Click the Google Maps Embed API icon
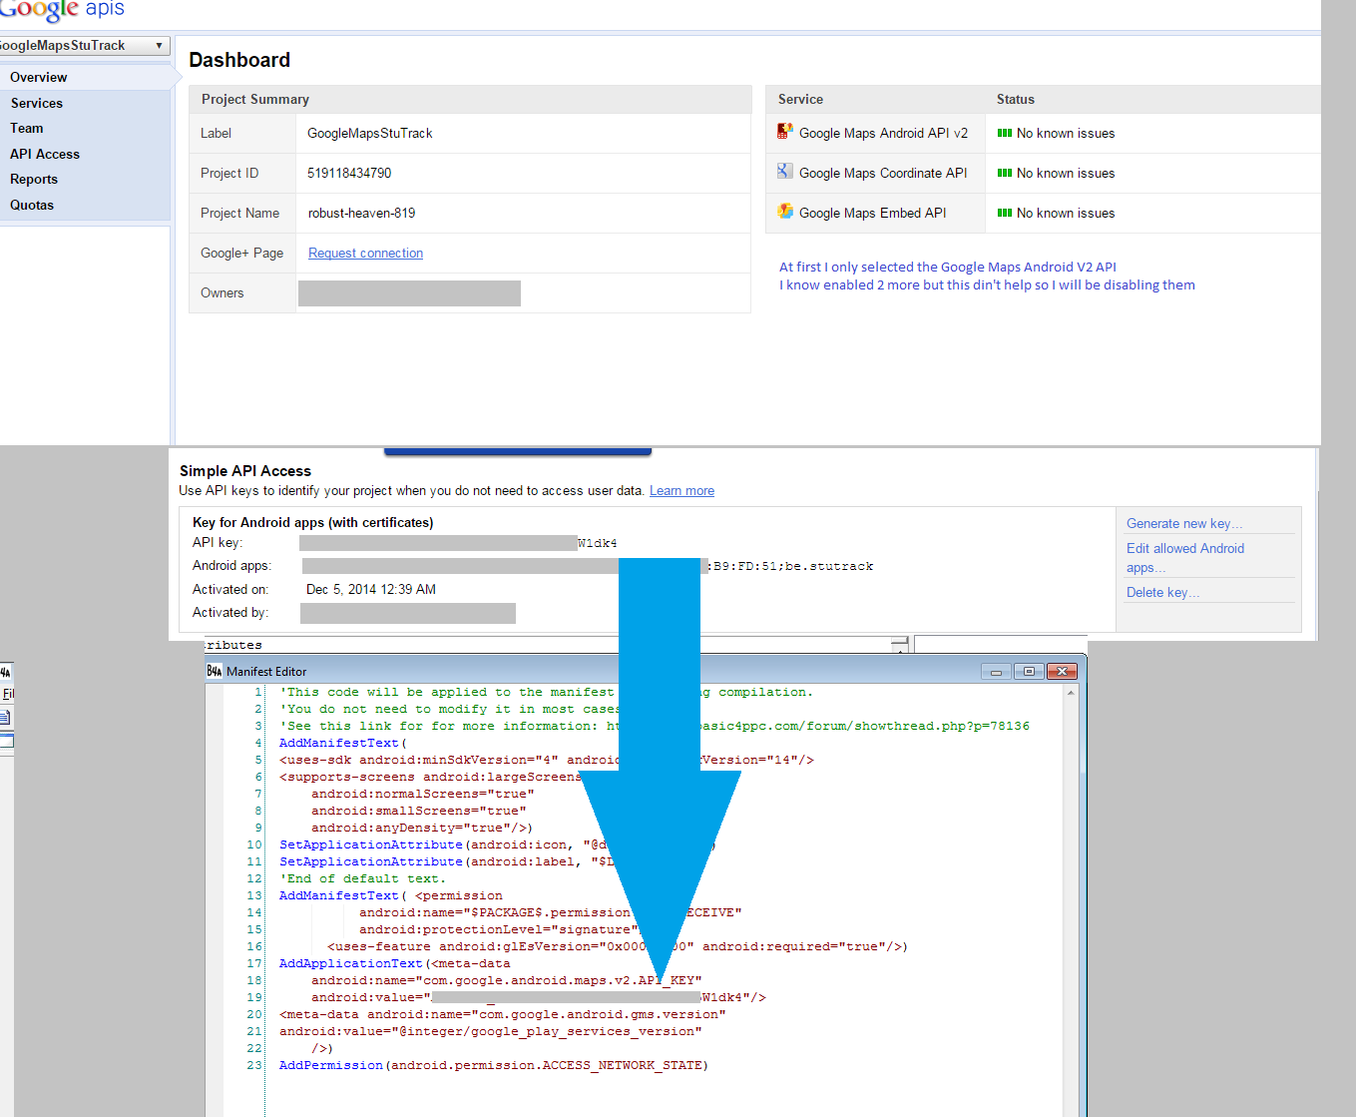This screenshot has height=1117, width=1356. [785, 212]
